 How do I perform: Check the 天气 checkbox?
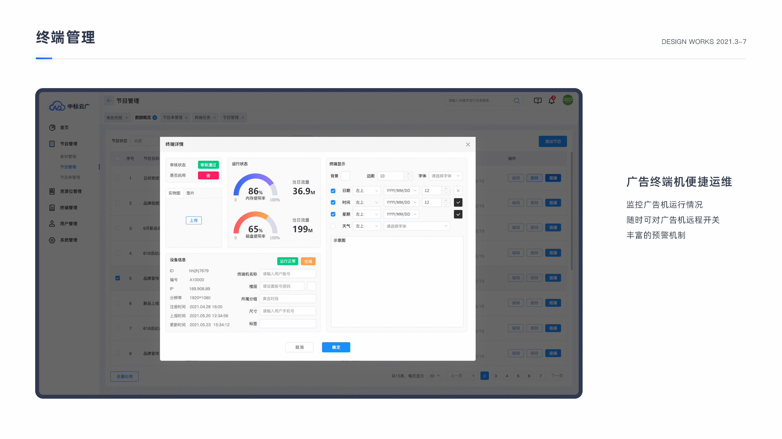click(333, 226)
